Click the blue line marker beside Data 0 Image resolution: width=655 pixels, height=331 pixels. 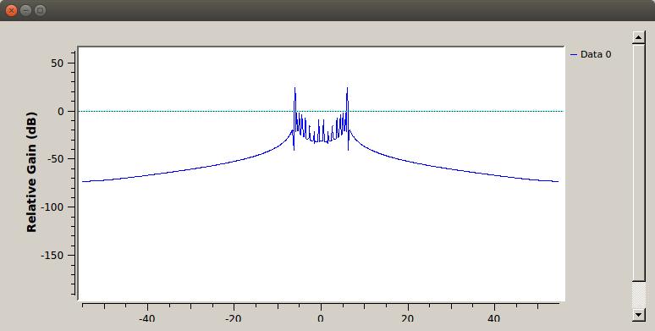574,55
